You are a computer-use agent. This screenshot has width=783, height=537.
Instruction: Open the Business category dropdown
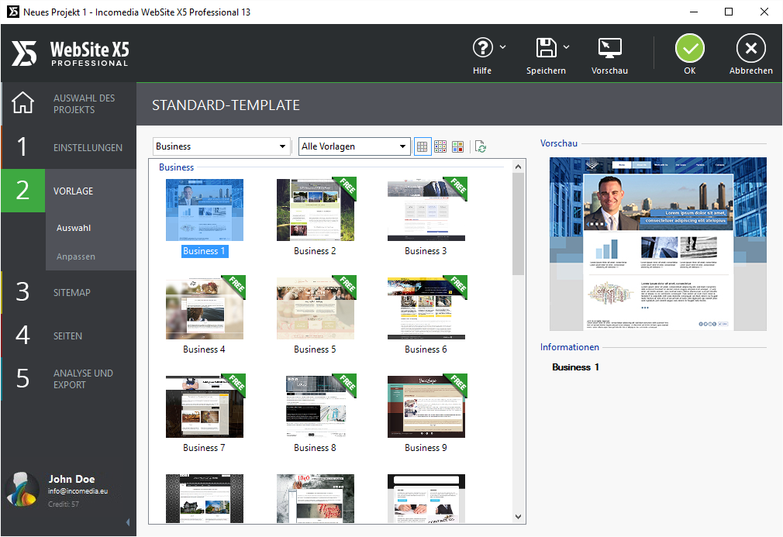tap(221, 146)
